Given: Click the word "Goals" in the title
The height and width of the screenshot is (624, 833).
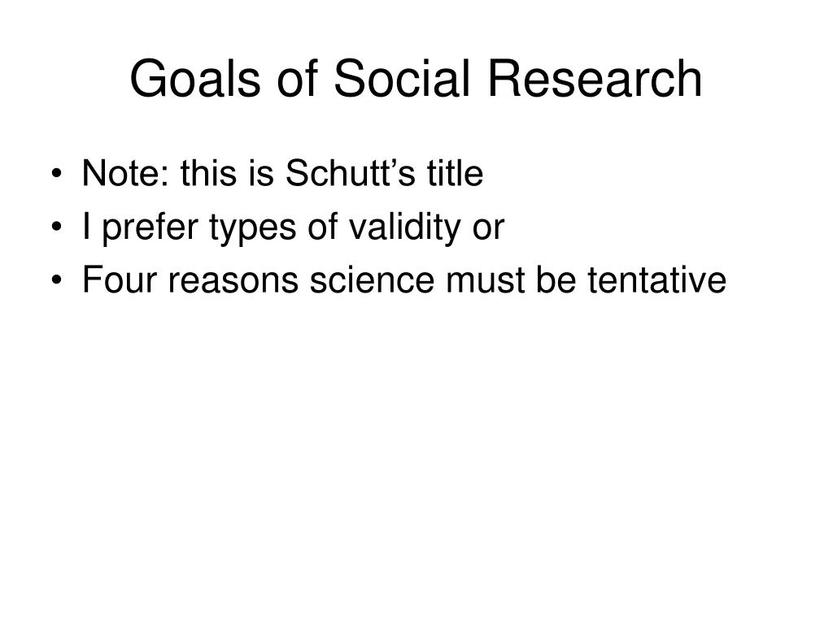Looking at the screenshot, I should click(x=195, y=79).
